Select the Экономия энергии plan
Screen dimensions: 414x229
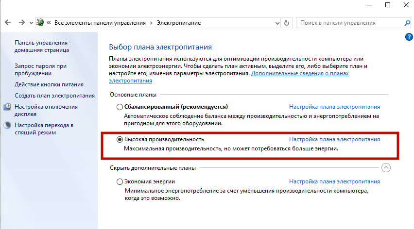120,181
